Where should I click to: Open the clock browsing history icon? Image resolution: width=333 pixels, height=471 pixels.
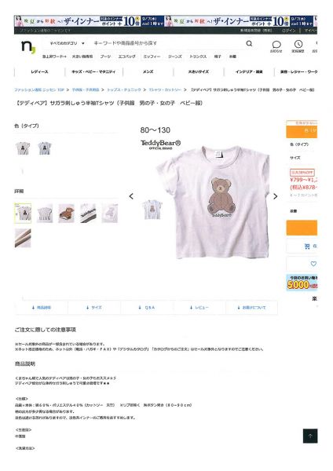coord(298,45)
